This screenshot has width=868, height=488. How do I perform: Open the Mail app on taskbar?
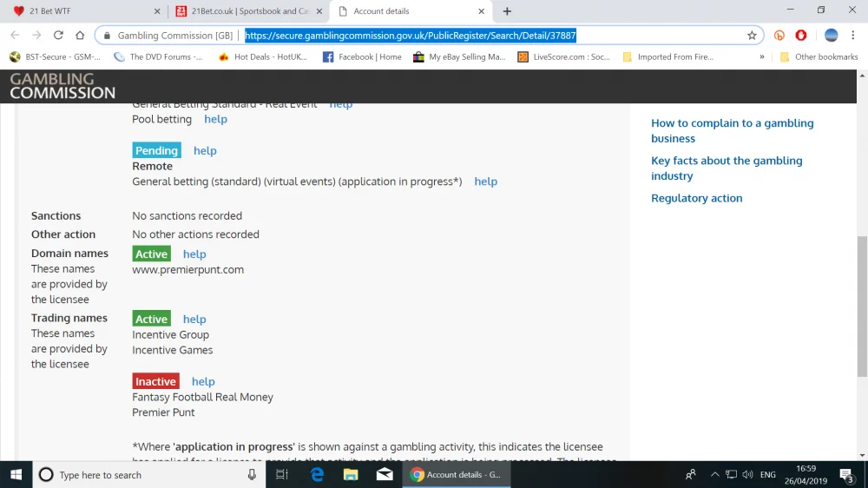point(385,475)
